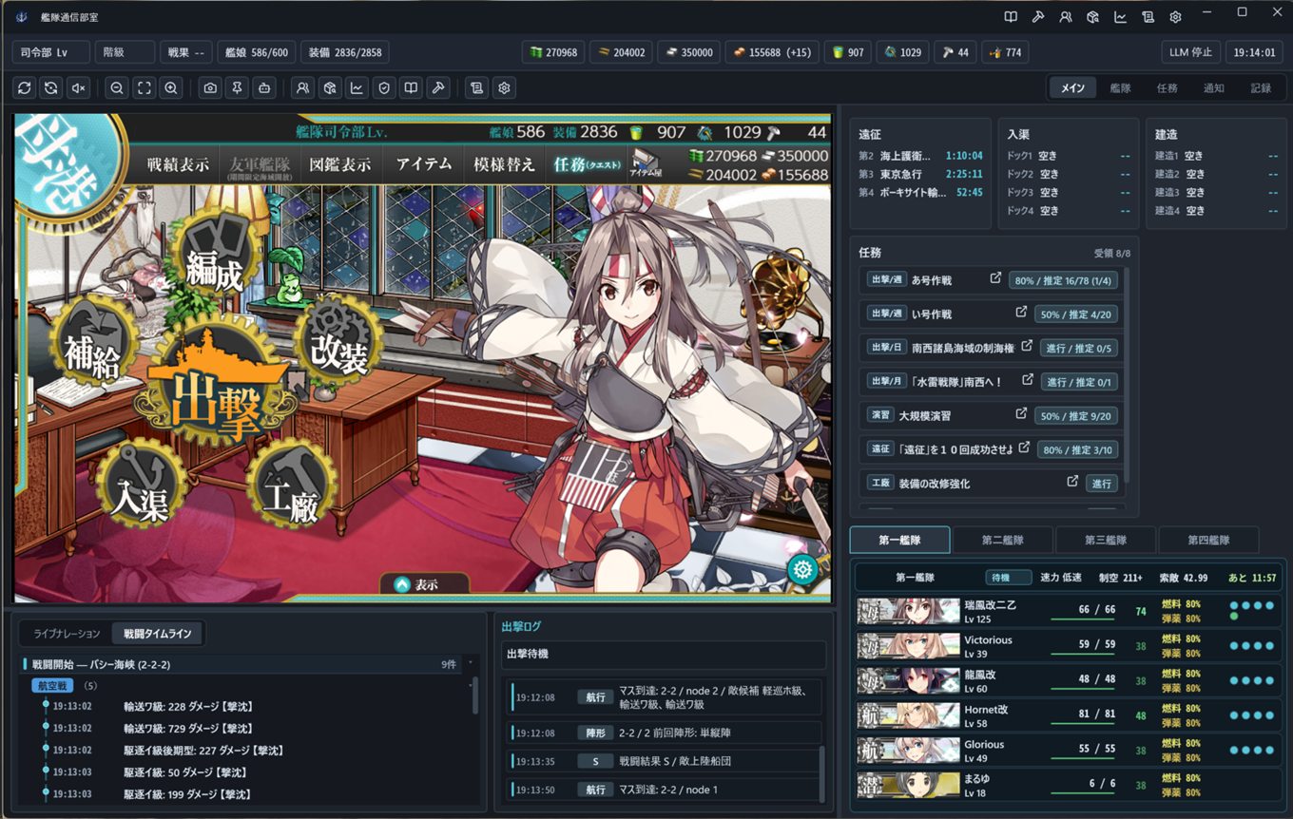Image resolution: width=1293 pixels, height=819 pixels.
Task: Click the quest list scrollbar
Action: 1128,375
